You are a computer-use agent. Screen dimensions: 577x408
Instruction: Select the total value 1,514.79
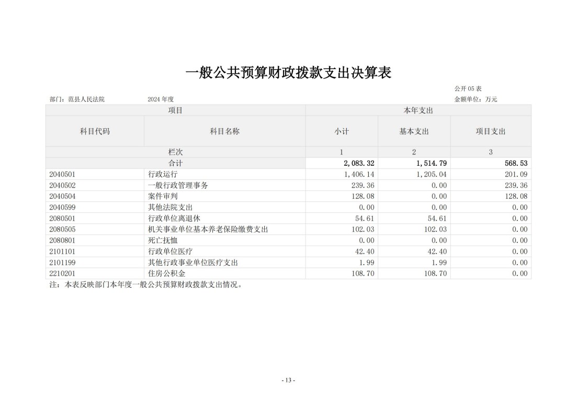(x=432, y=163)
